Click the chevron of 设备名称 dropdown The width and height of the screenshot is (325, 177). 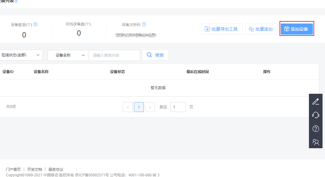point(83,55)
